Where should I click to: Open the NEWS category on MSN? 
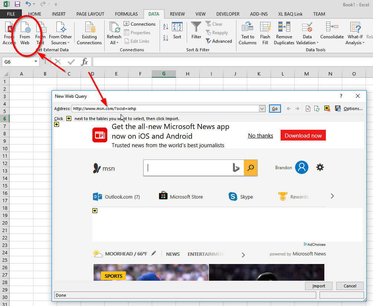173,254
